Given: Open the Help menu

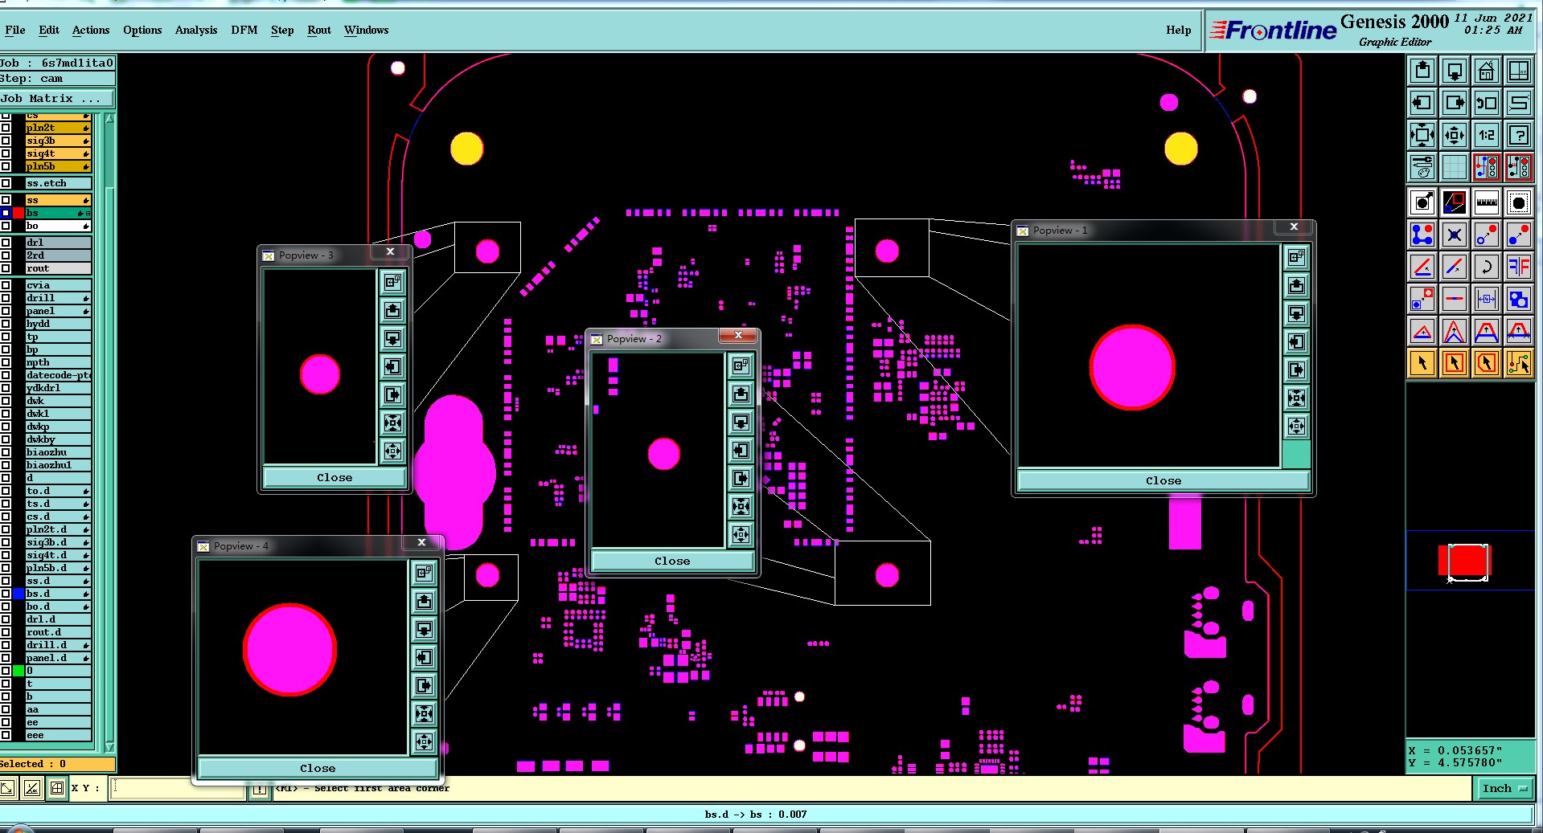Looking at the screenshot, I should [1179, 31].
